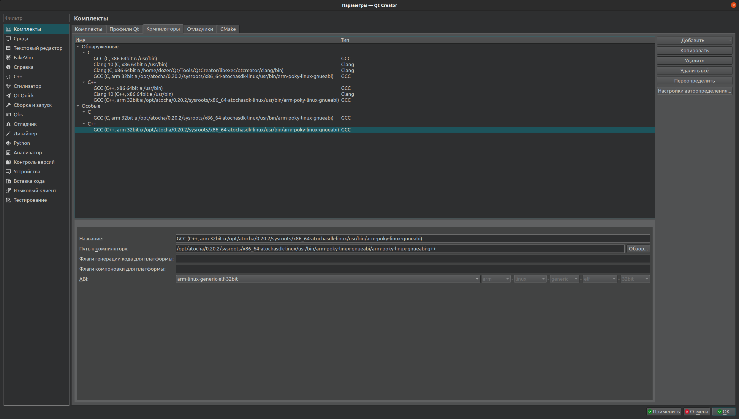Select the Анализатор icon
The image size is (739, 419).
point(8,153)
